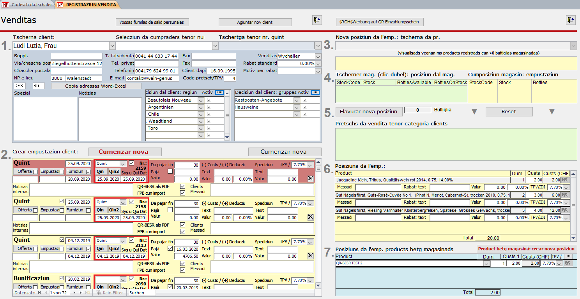
Task: Click down arrow of the region list scrollbar
Action: pos(227,138)
